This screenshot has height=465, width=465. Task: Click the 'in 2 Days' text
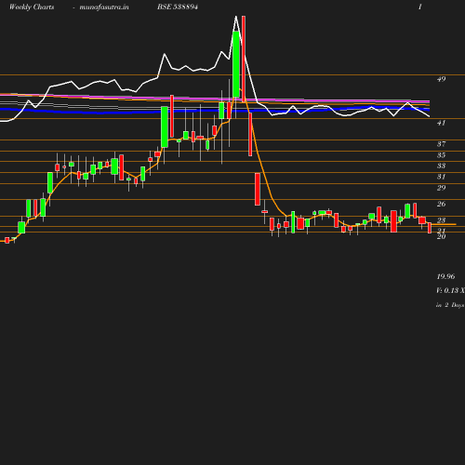(x=450, y=305)
